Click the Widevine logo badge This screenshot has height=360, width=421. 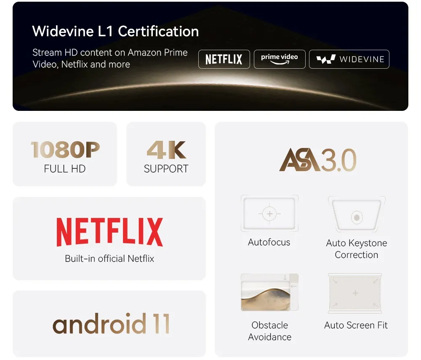pyautogui.click(x=349, y=59)
